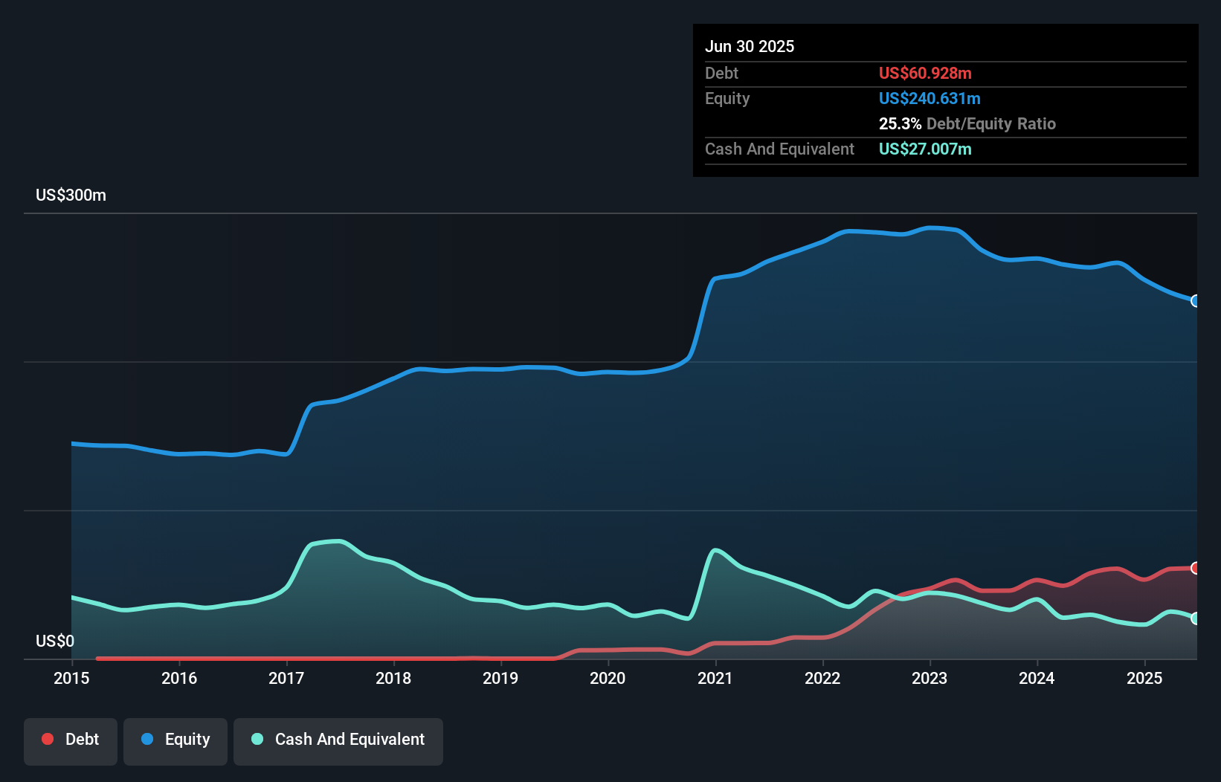Click the blue Equity endpoint marker on chart
Screen dimensions: 1221x782
pos(1196,301)
